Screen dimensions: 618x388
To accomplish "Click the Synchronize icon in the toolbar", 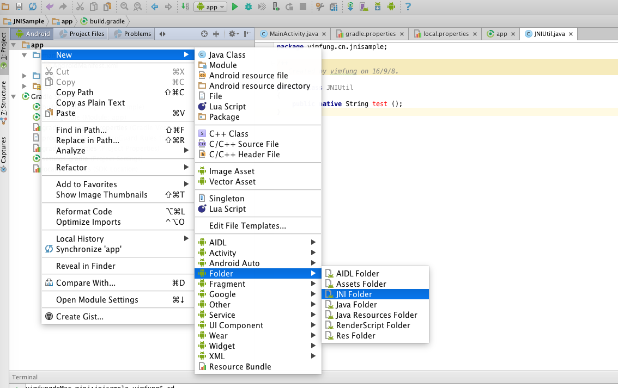I will (x=33, y=7).
